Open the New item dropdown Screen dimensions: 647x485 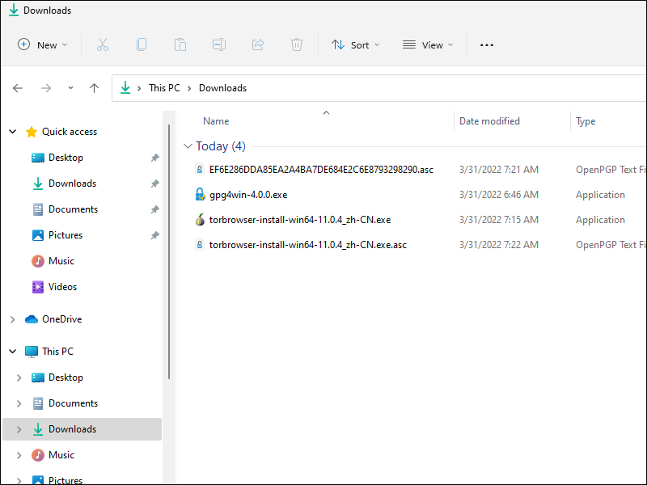click(43, 45)
